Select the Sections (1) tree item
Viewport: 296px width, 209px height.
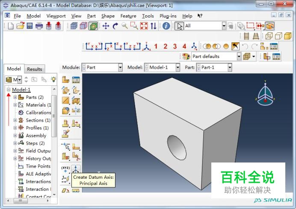tap(38, 120)
